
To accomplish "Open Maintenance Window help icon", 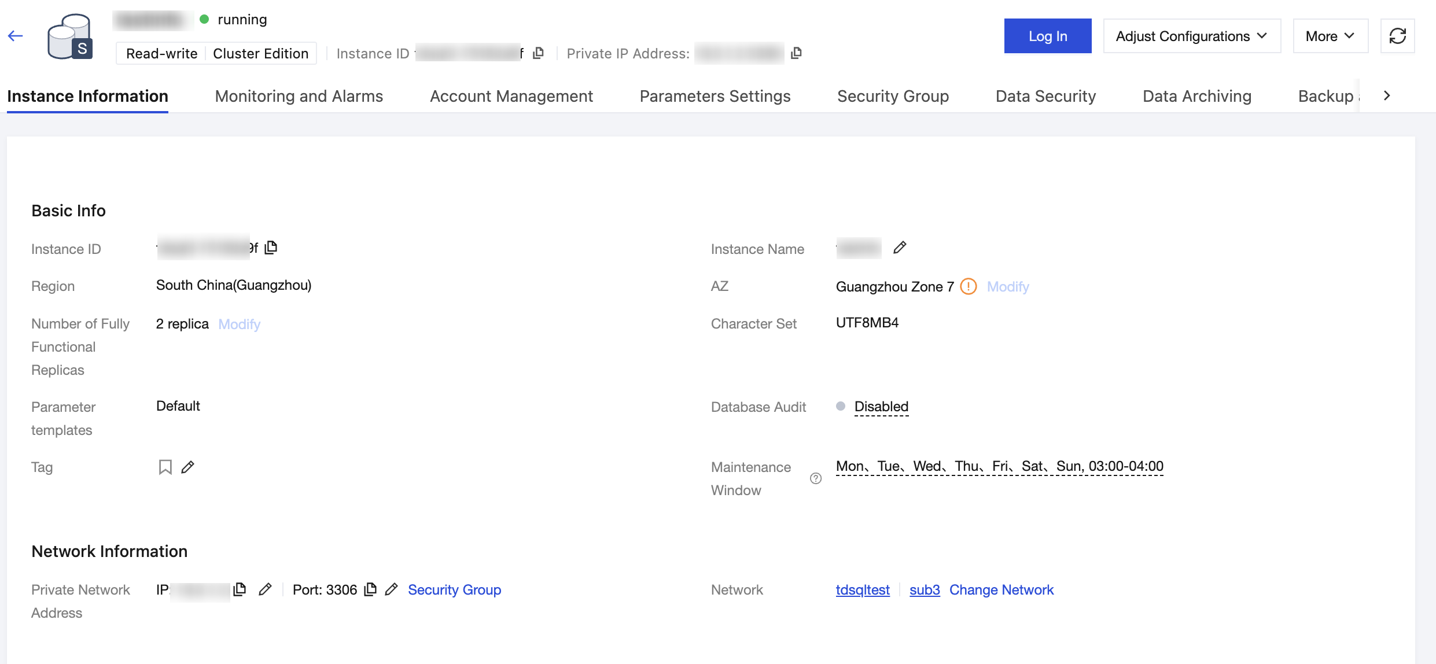I will pos(816,478).
